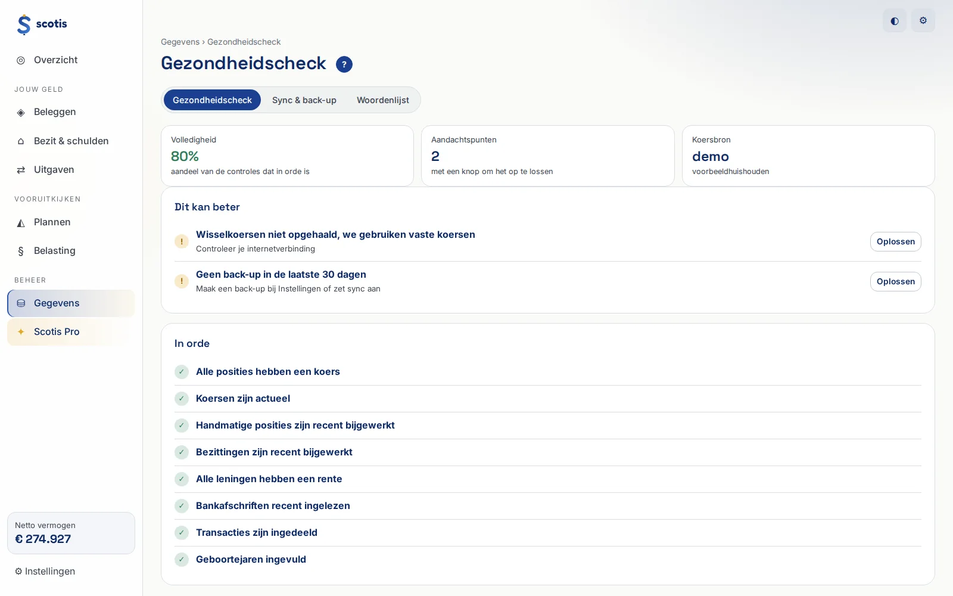Click the Beleggen diamond icon
Screen dimensions: 953x596
point(21,112)
